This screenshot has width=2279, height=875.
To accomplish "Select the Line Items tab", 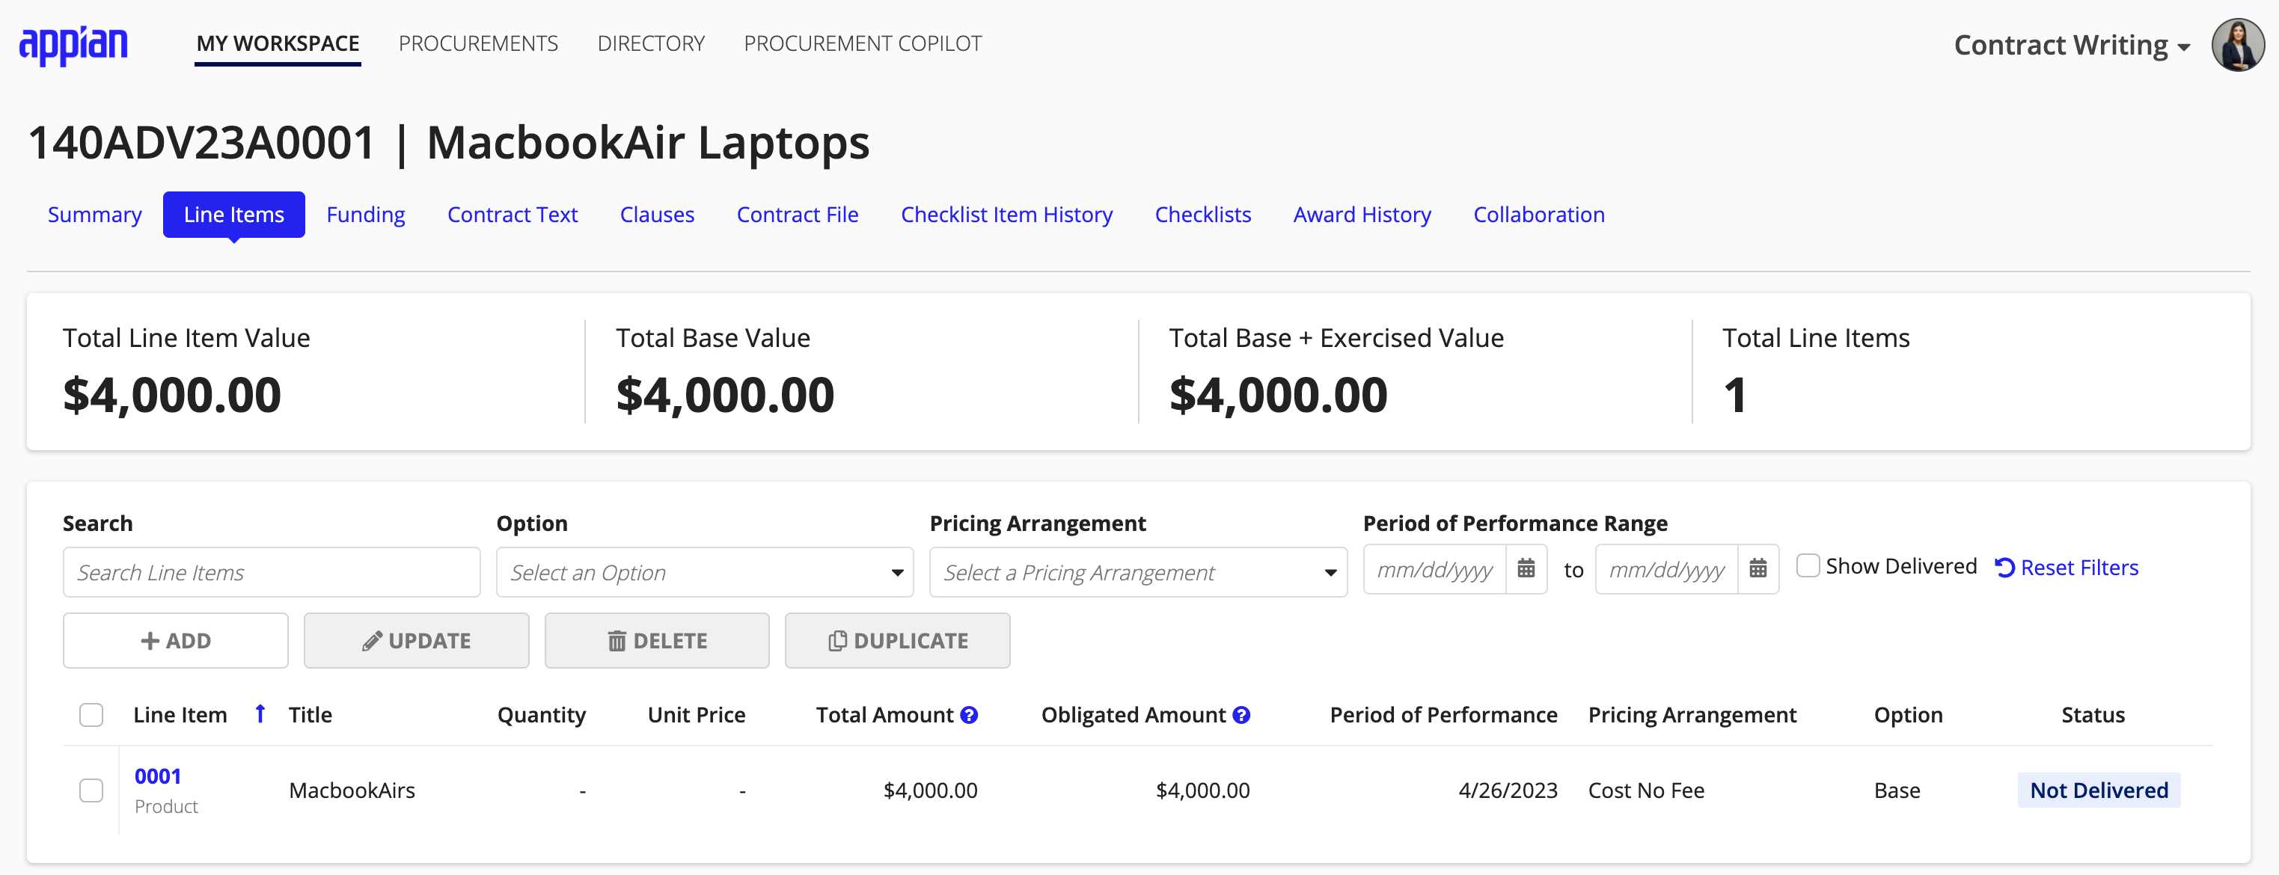I will click(x=233, y=215).
